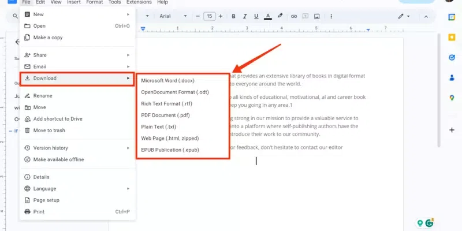This screenshot has width=462, height=231.
Task: Click the insert image icon
Action: coord(316,16)
